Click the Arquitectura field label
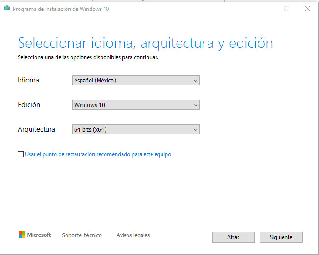The height and width of the screenshot is (255, 319). (36, 129)
